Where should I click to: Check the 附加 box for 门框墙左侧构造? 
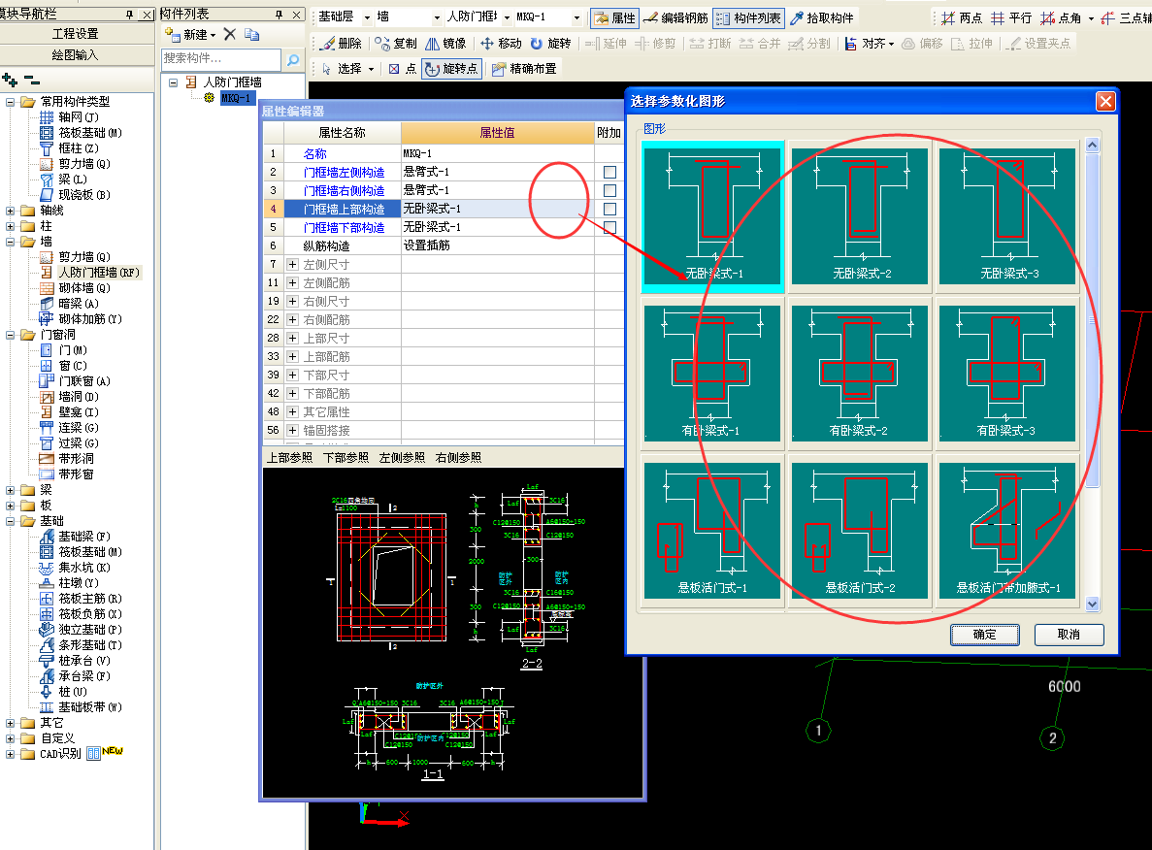(x=609, y=172)
